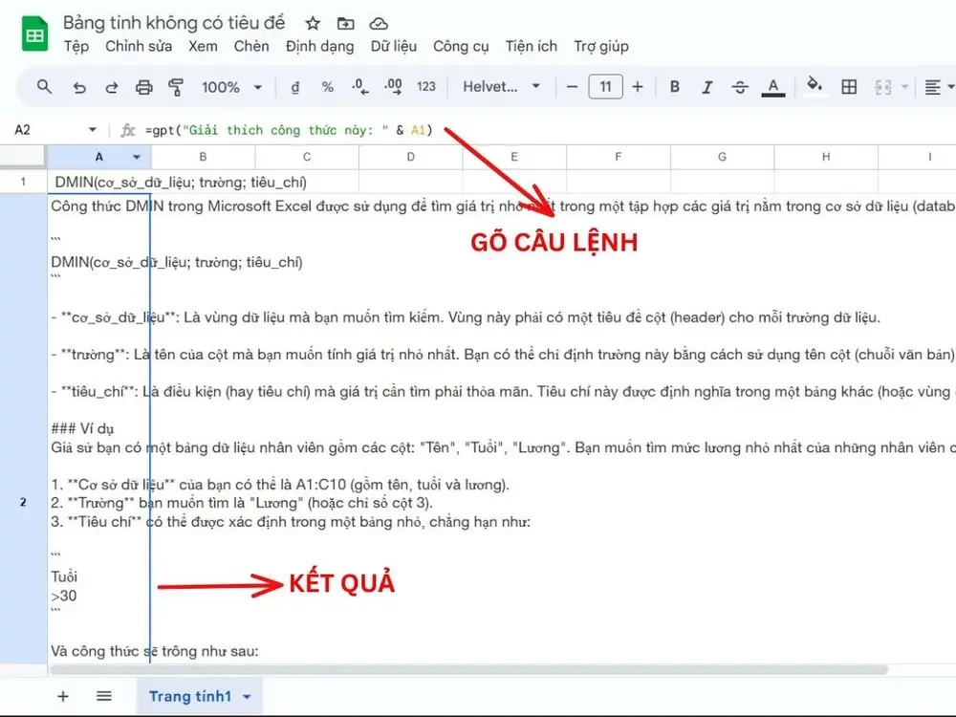Toggle strikethrough formatting
956x717 pixels.
[x=740, y=87]
